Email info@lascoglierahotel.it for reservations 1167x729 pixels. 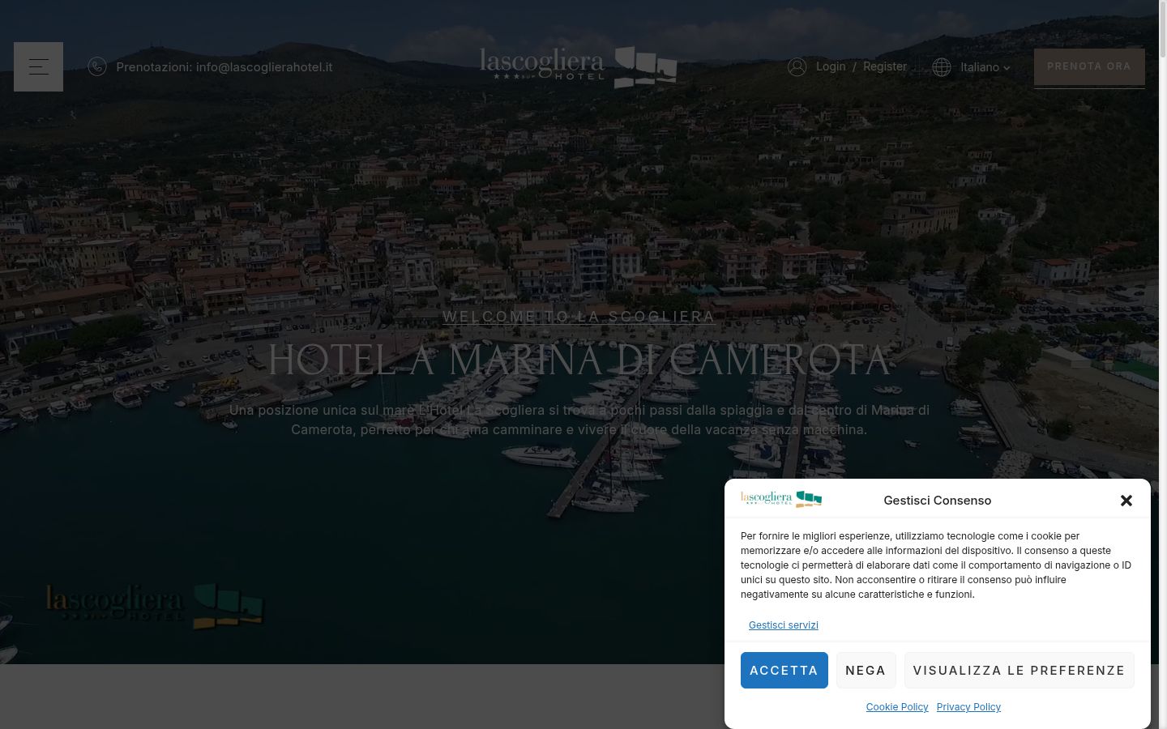click(x=264, y=67)
